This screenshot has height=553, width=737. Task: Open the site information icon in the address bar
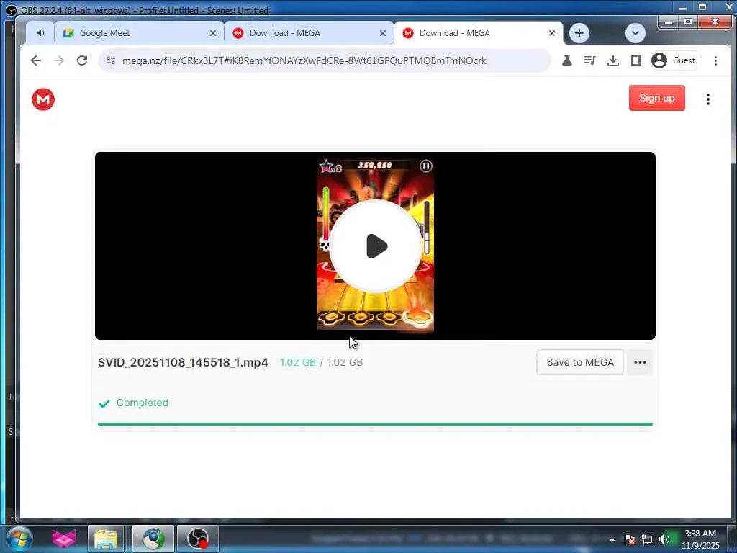point(111,60)
